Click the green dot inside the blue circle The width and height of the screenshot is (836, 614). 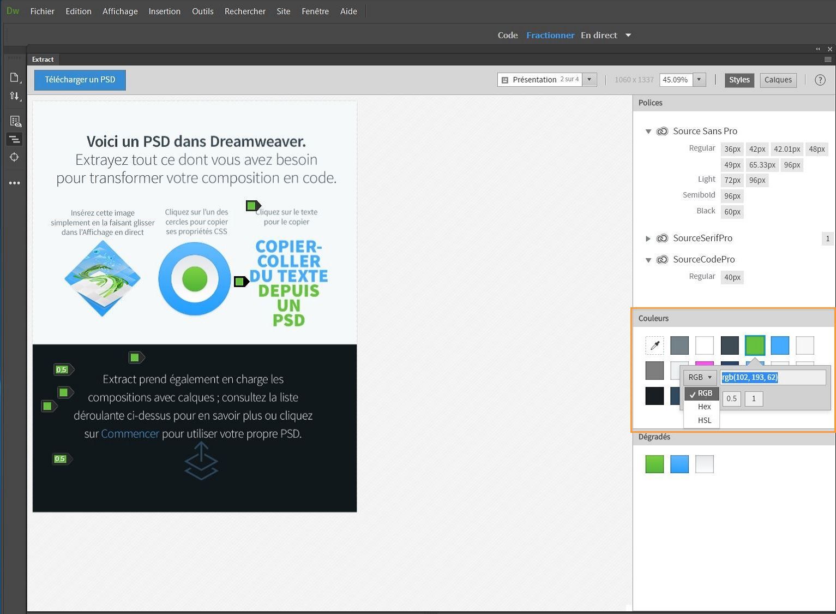click(195, 279)
